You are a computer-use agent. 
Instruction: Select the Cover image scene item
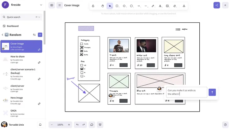coord(21,46)
